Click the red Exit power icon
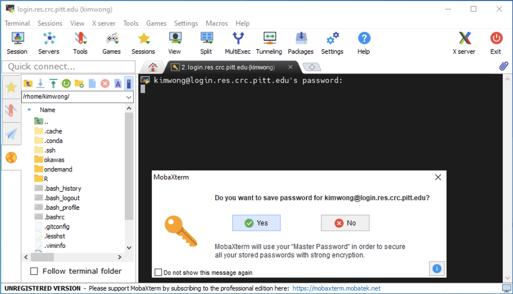 point(496,43)
